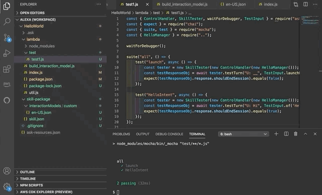Viewport: 322px width, 195px height.
Task: Expand the node_modules folder
Action: click(60, 46)
